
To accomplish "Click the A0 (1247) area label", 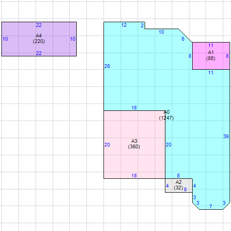I will (x=166, y=115).
